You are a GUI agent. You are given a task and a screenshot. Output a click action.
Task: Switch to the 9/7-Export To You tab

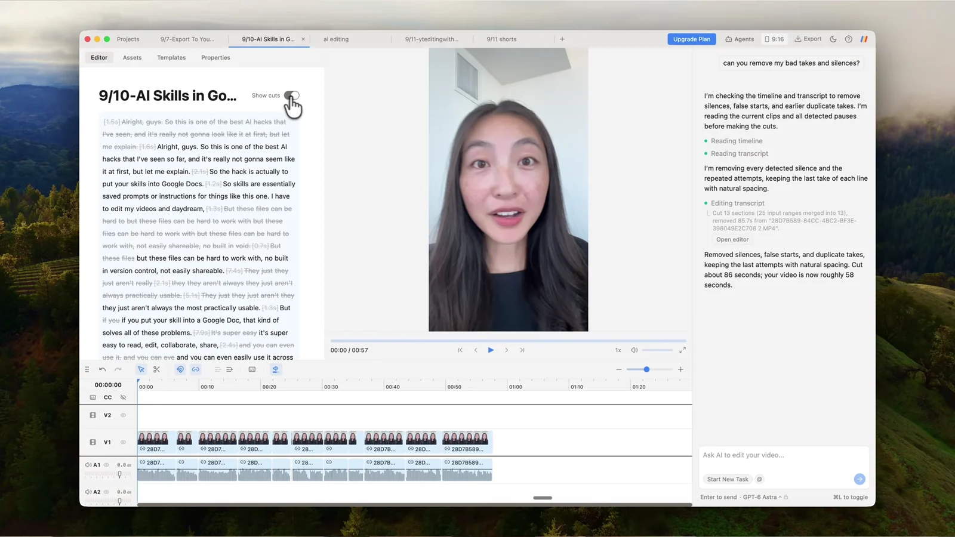click(x=187, y=39)
